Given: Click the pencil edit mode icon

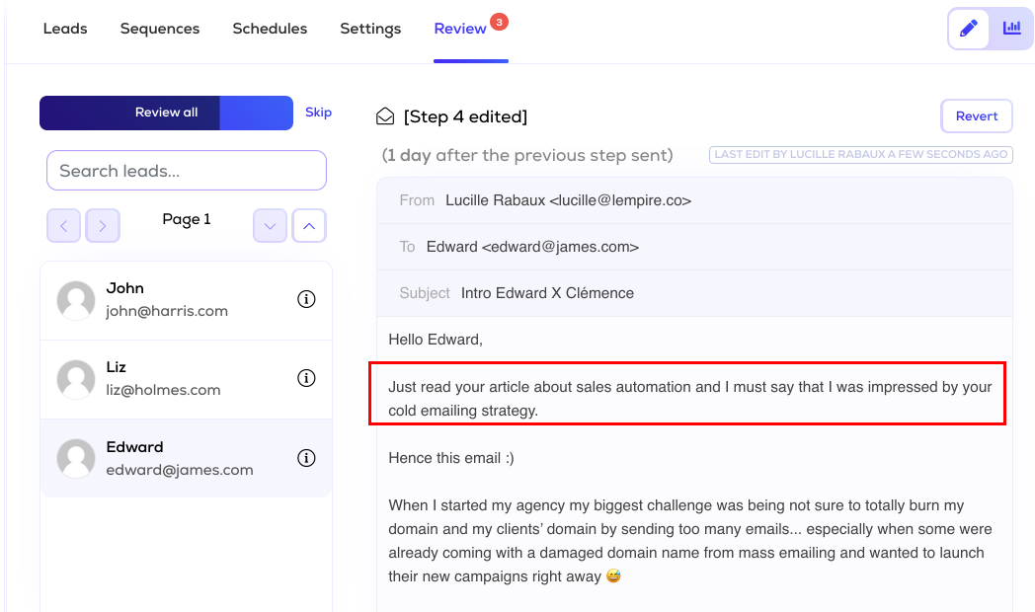Looking at the screenshot, I should (969, 29).
